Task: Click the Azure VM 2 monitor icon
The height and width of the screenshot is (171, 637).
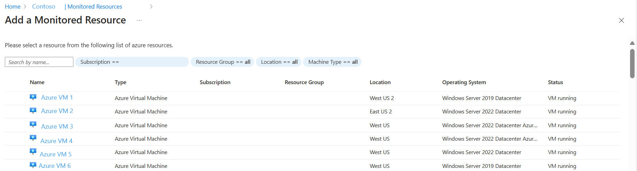Action: coord(33,111)
